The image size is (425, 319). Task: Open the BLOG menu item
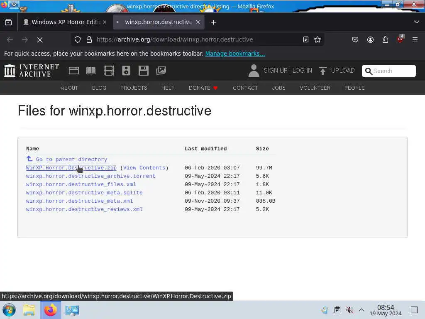[99, 88]
